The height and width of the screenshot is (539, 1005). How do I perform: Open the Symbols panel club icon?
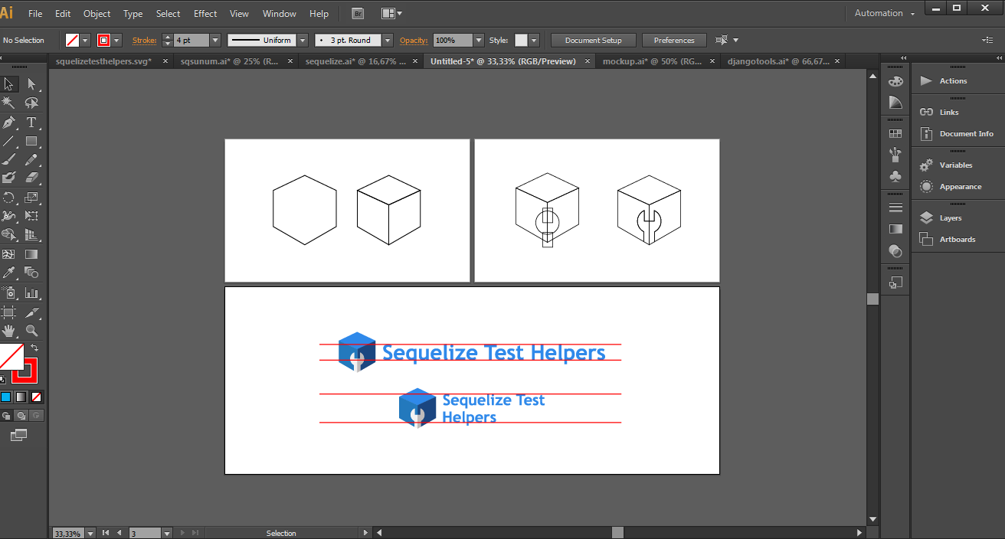pyautogui.click(x=895, y=176)
